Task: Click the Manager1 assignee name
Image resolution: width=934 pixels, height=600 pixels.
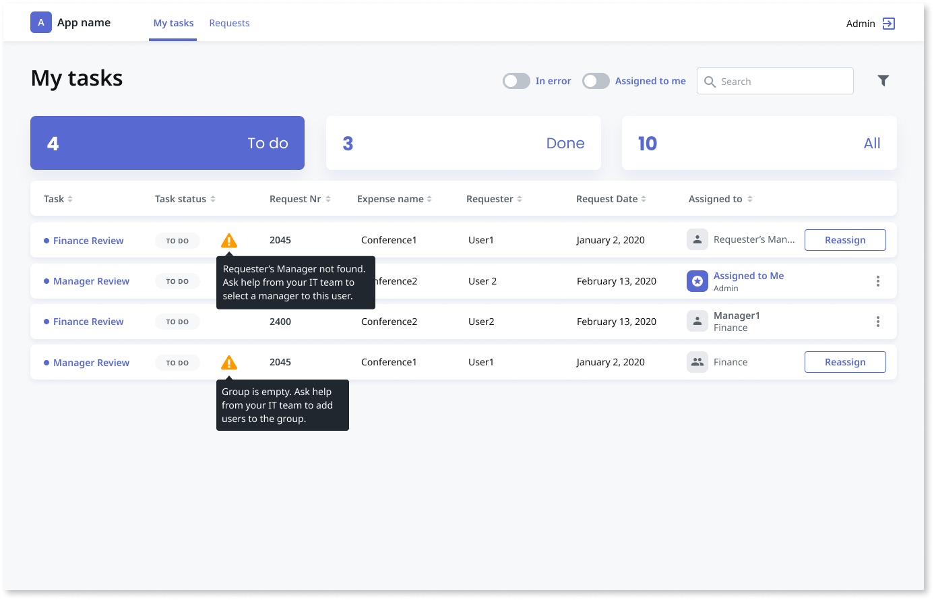Action: (737, 316)
